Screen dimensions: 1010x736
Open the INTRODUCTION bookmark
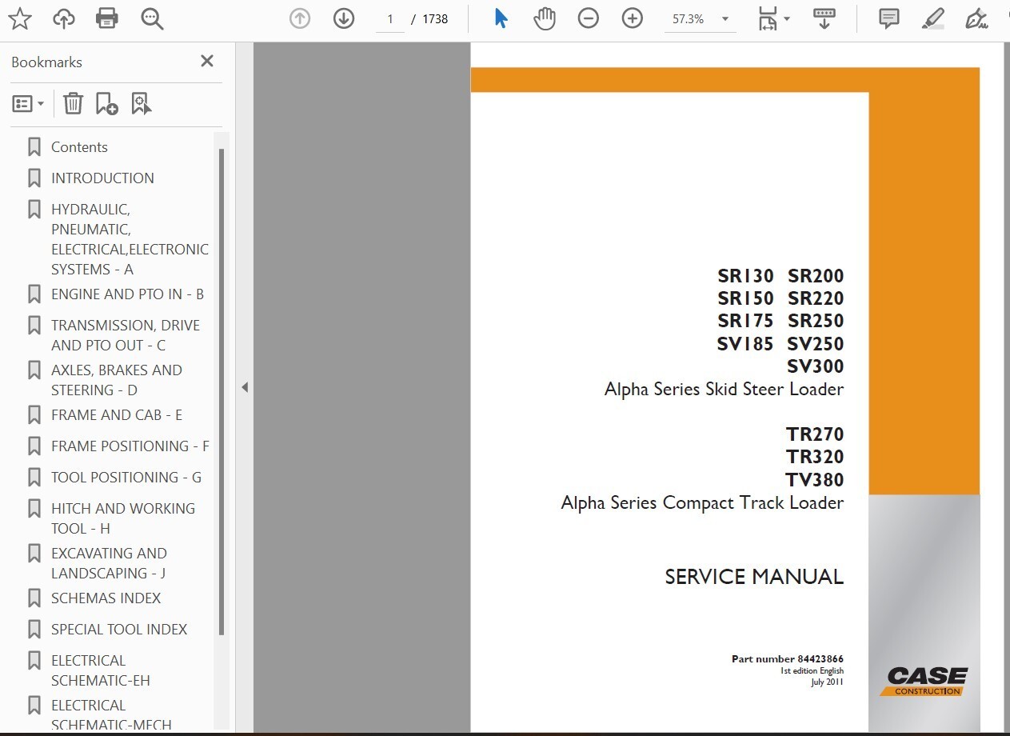point(102,178)
